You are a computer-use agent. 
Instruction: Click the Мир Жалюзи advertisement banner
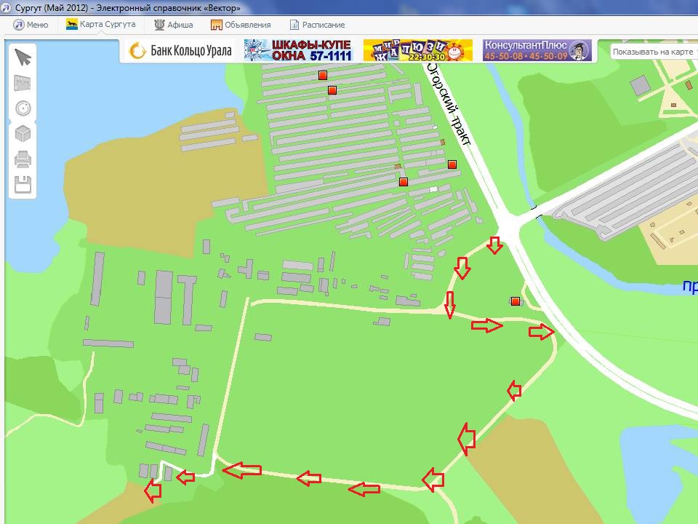417,50
